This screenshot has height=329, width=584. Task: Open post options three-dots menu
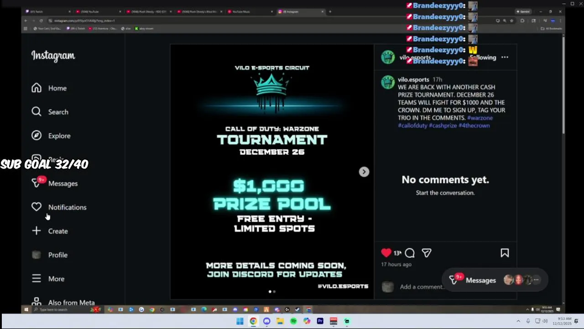(x=505, y=57)
